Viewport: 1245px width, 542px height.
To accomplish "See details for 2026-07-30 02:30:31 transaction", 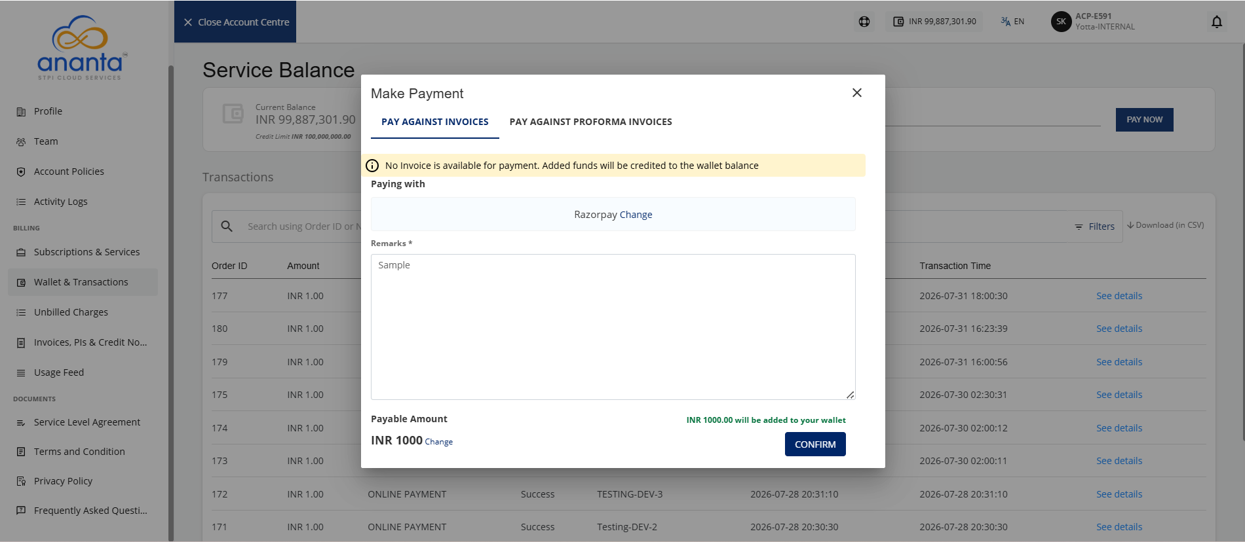I will coord(1119,395).
